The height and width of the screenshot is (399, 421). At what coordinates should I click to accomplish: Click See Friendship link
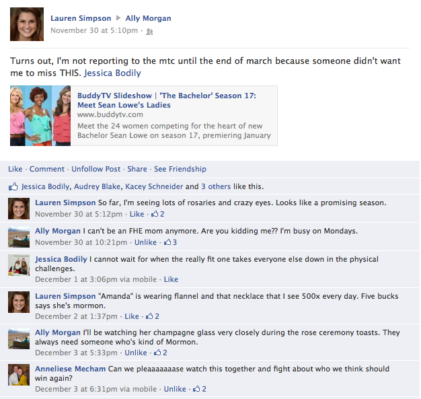pos(180,169)
